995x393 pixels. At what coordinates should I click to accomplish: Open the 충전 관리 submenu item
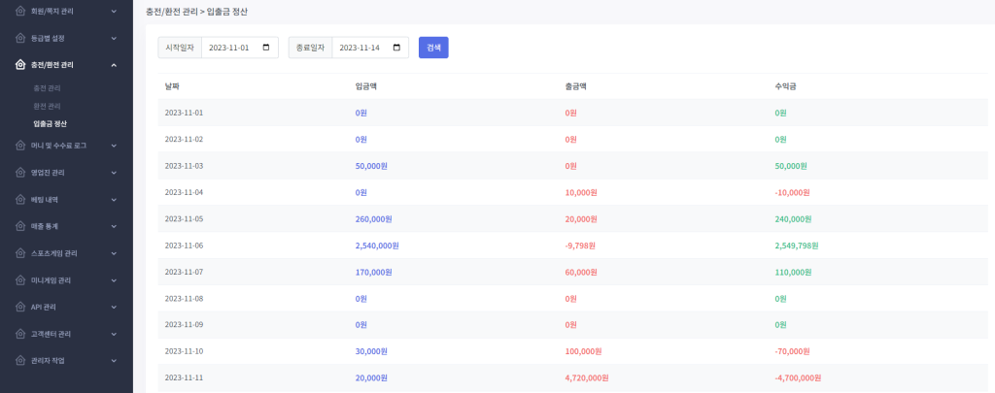[47, 88]
